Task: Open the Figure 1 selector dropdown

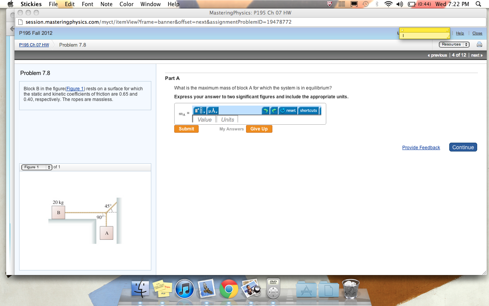Action: [37, 167]
